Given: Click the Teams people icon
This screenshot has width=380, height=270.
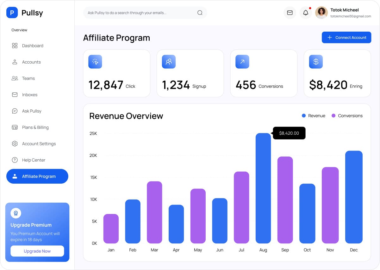Looking at the screenshot, I should point(15,78).
